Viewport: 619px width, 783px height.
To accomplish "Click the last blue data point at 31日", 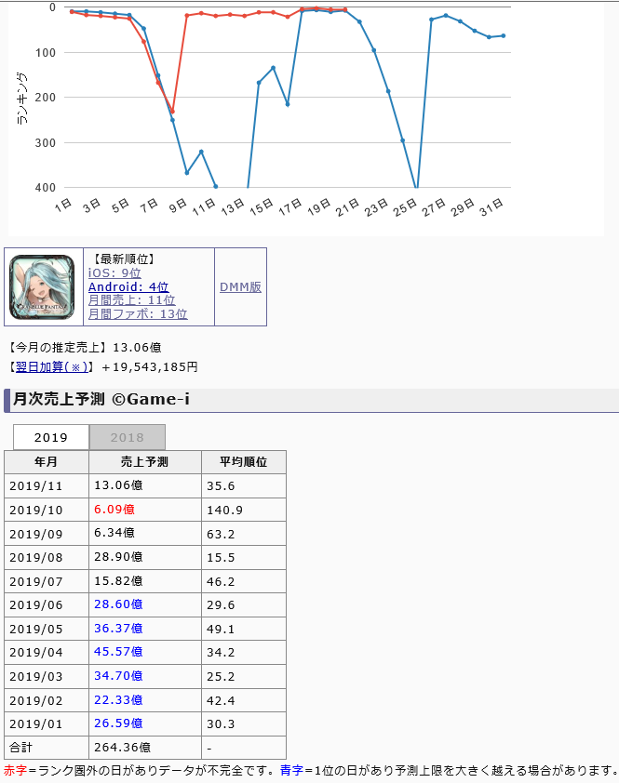I will (504, 35).
